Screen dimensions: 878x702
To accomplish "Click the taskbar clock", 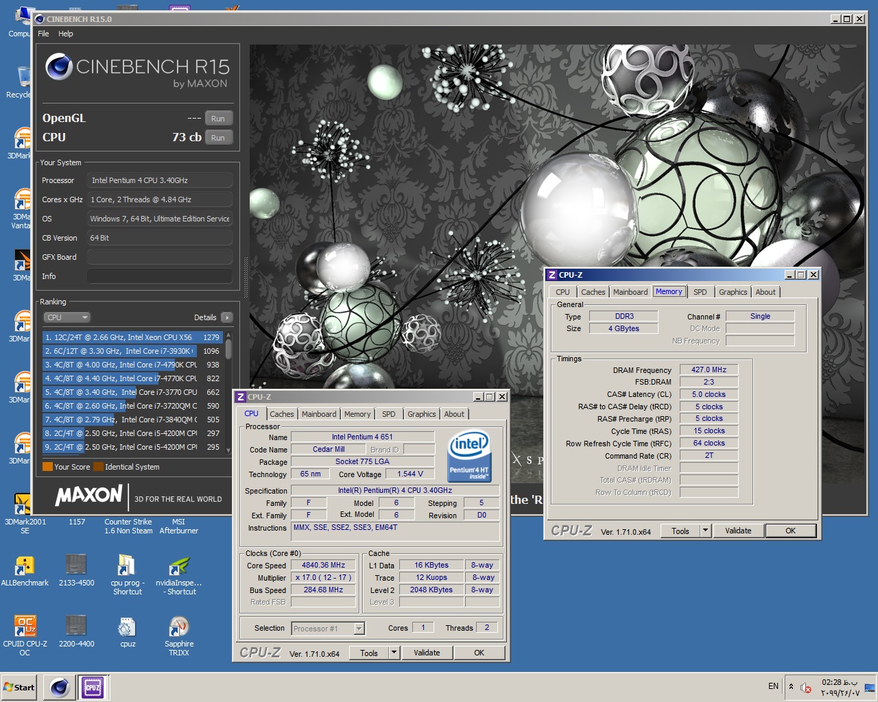I will tap(840, 687).
